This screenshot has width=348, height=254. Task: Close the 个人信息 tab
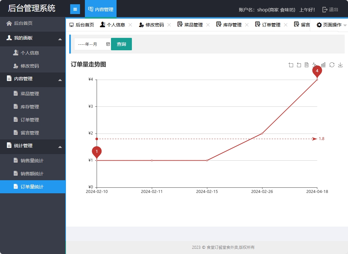click(x=130, y=25)
